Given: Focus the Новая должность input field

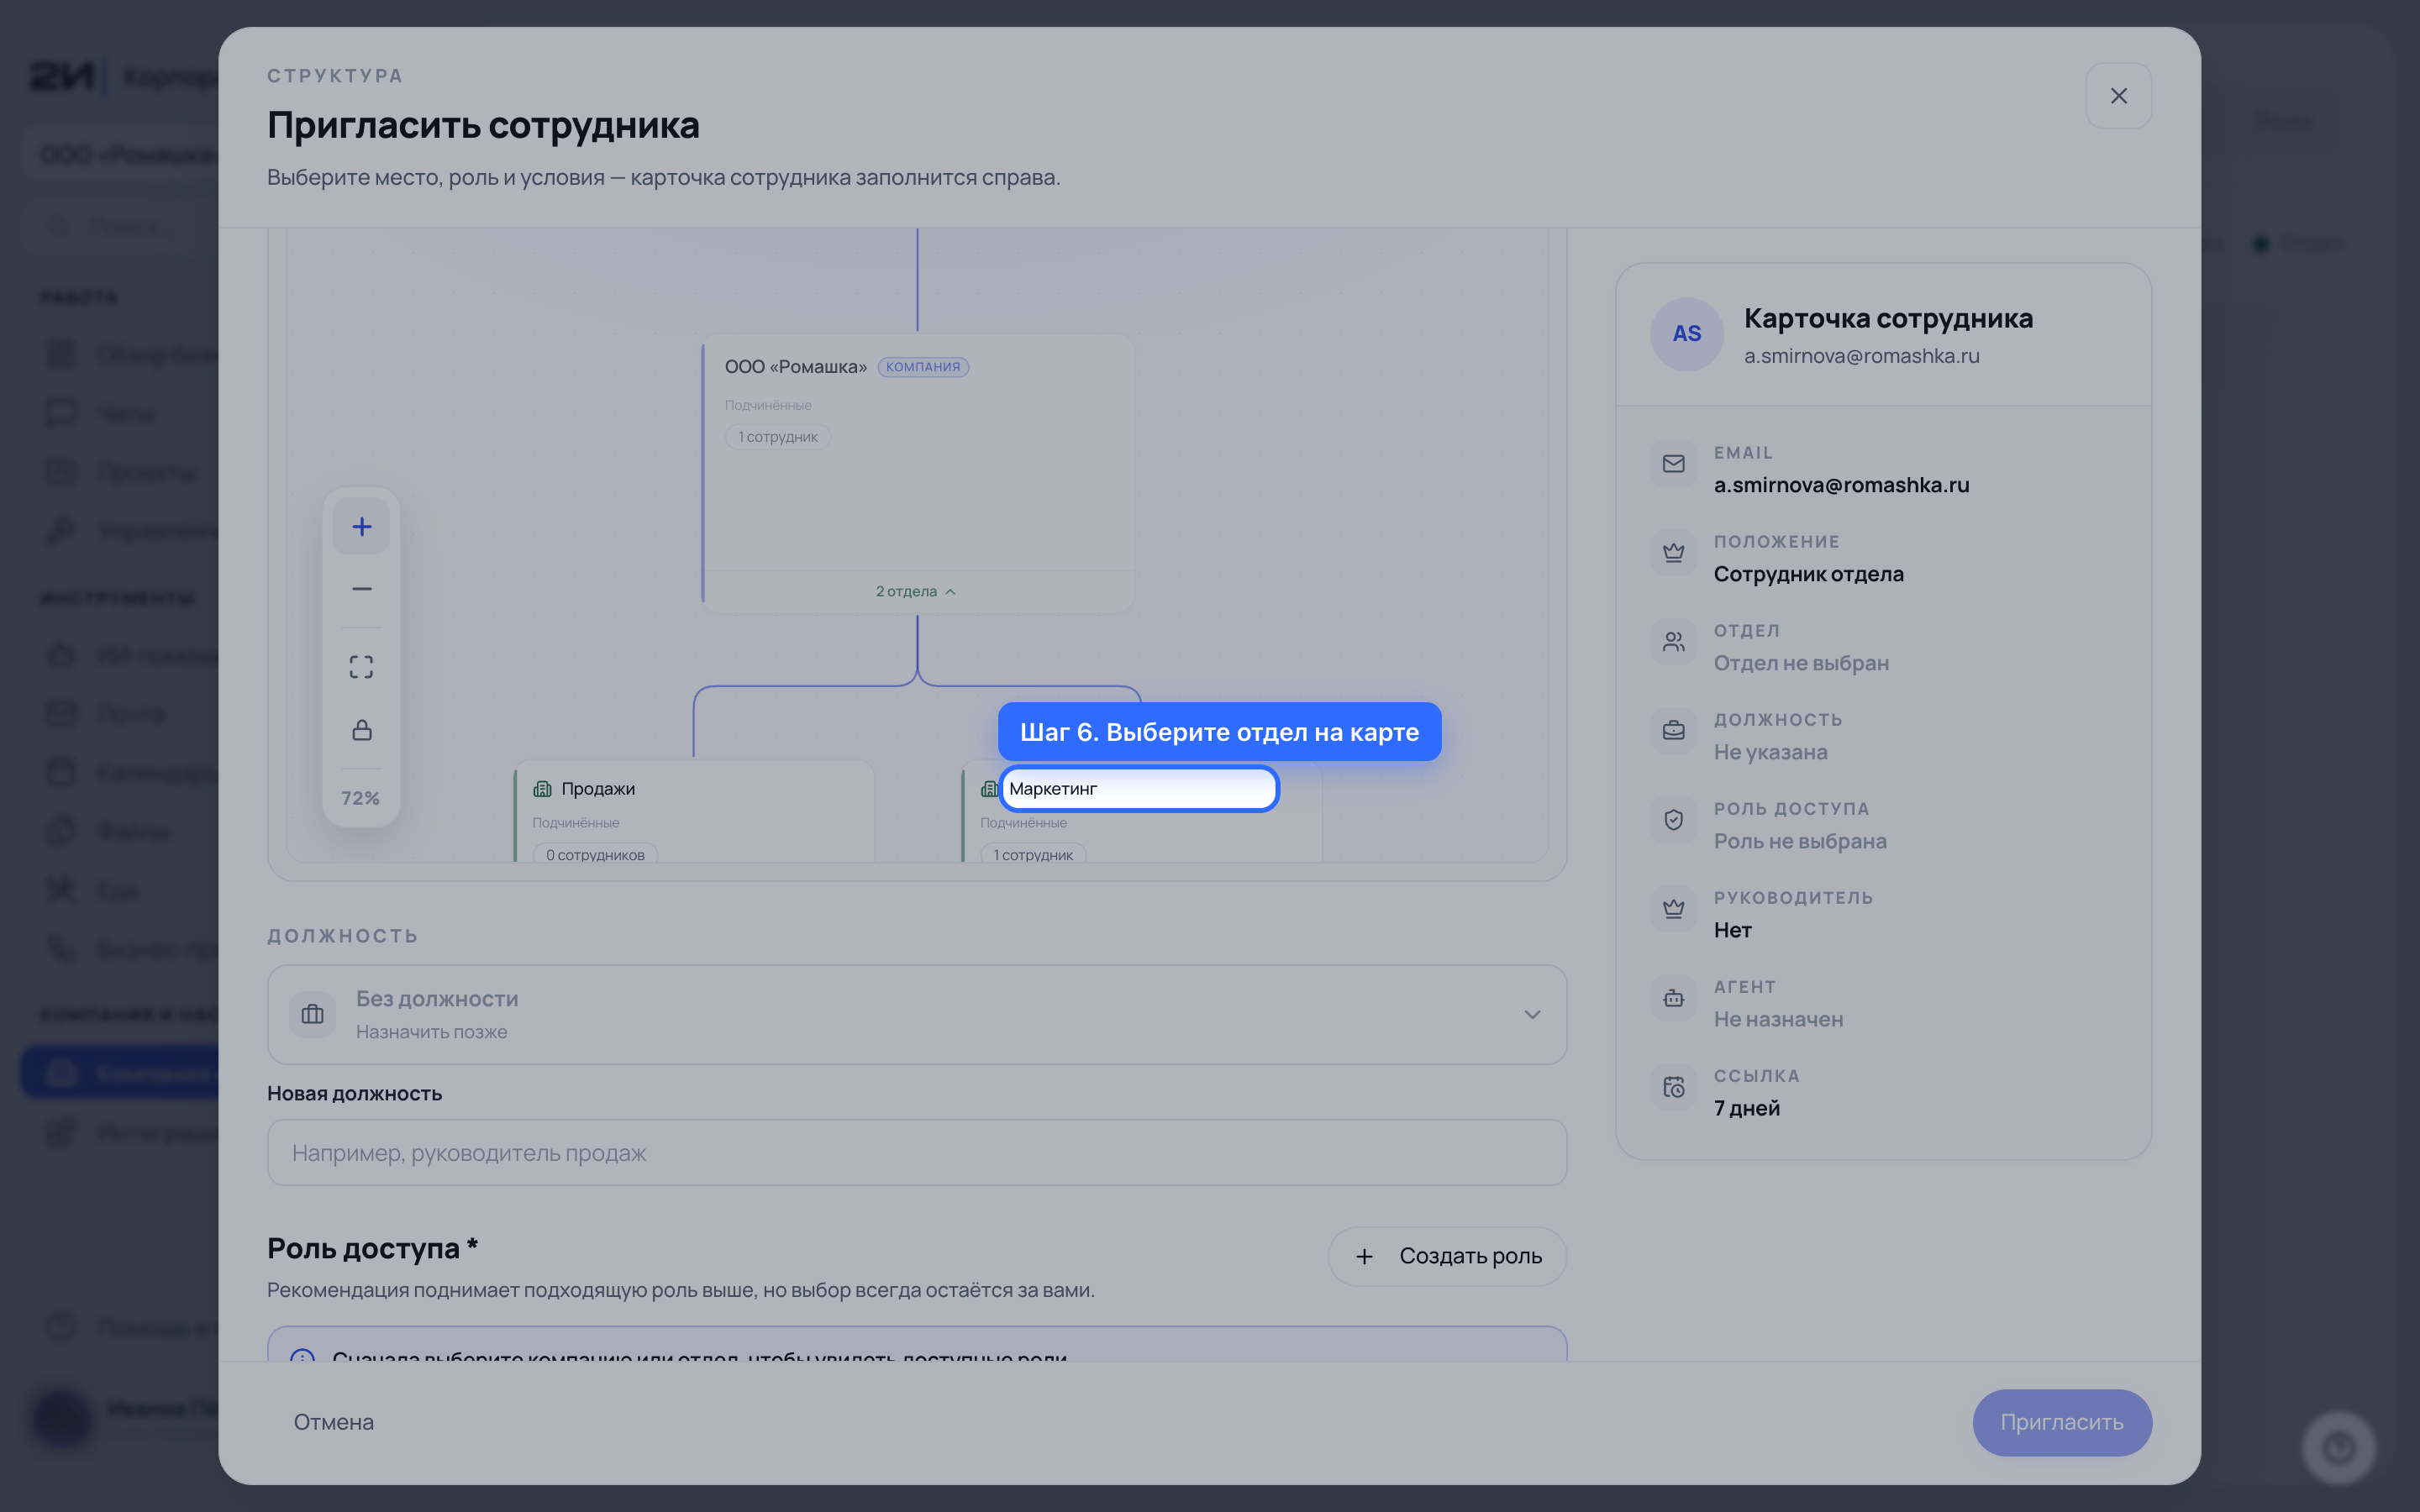Looking at the screenshot, I should [916, 1153].
